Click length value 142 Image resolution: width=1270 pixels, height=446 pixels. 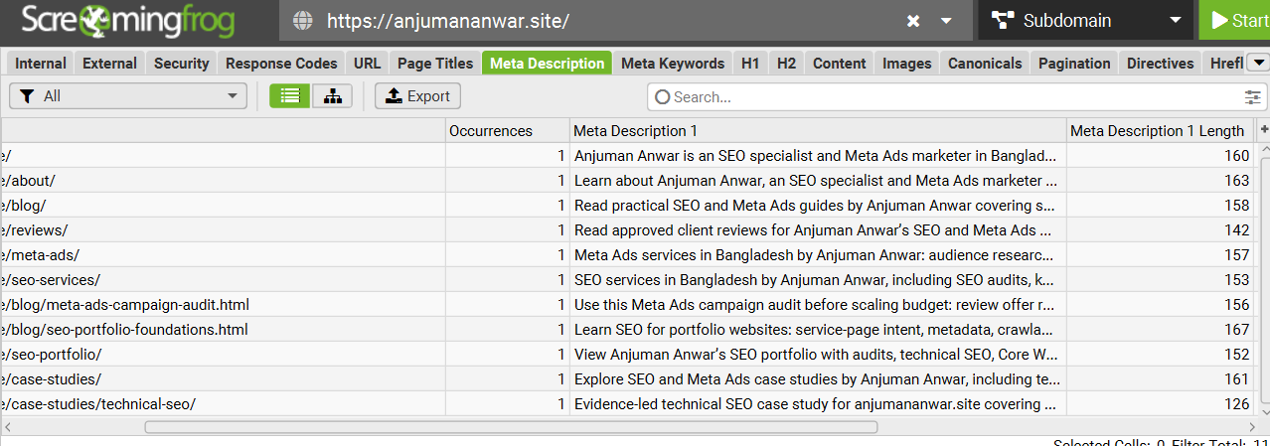[1237, 230]
